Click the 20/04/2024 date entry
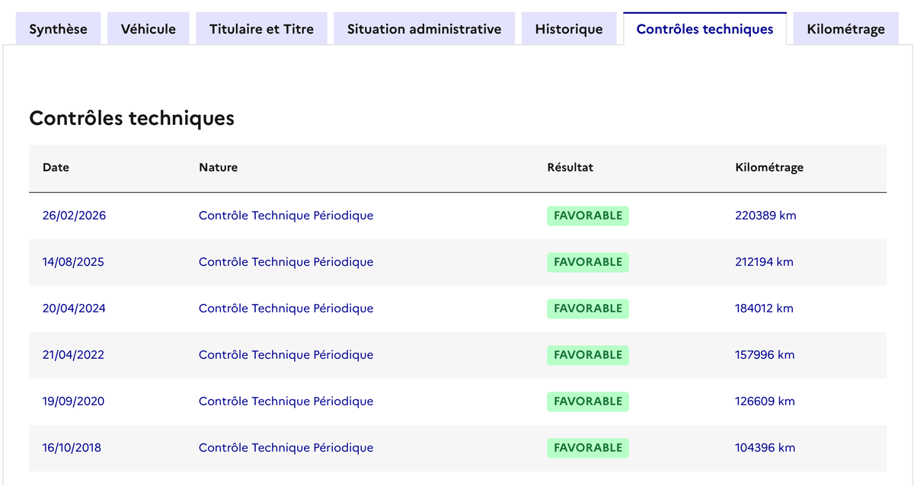The width and height of the screenshot is (914, 486). pos(74,309)
